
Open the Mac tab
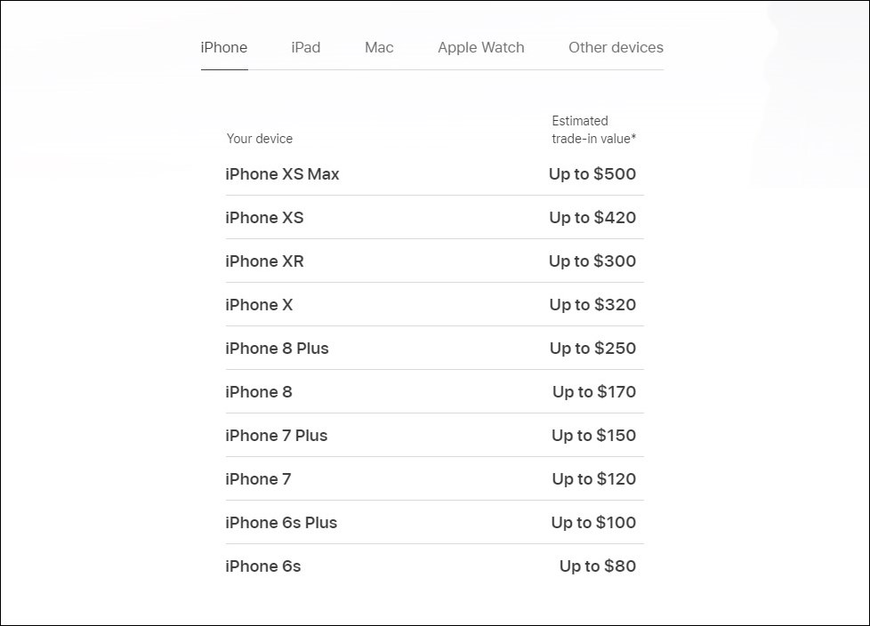tap(379, 48)
